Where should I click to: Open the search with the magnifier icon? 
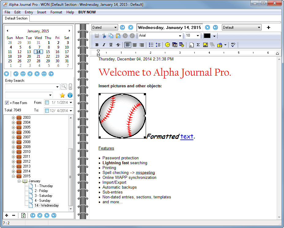pyautogui.click(x=64, y=86)
